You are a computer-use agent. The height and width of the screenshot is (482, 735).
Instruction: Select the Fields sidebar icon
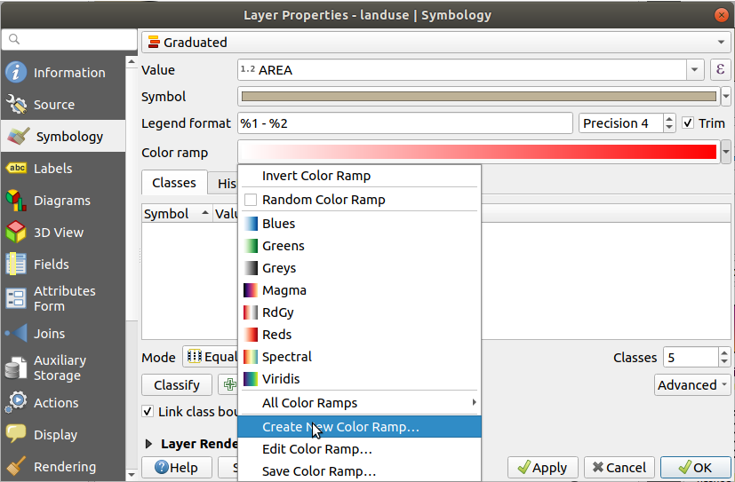16,265
